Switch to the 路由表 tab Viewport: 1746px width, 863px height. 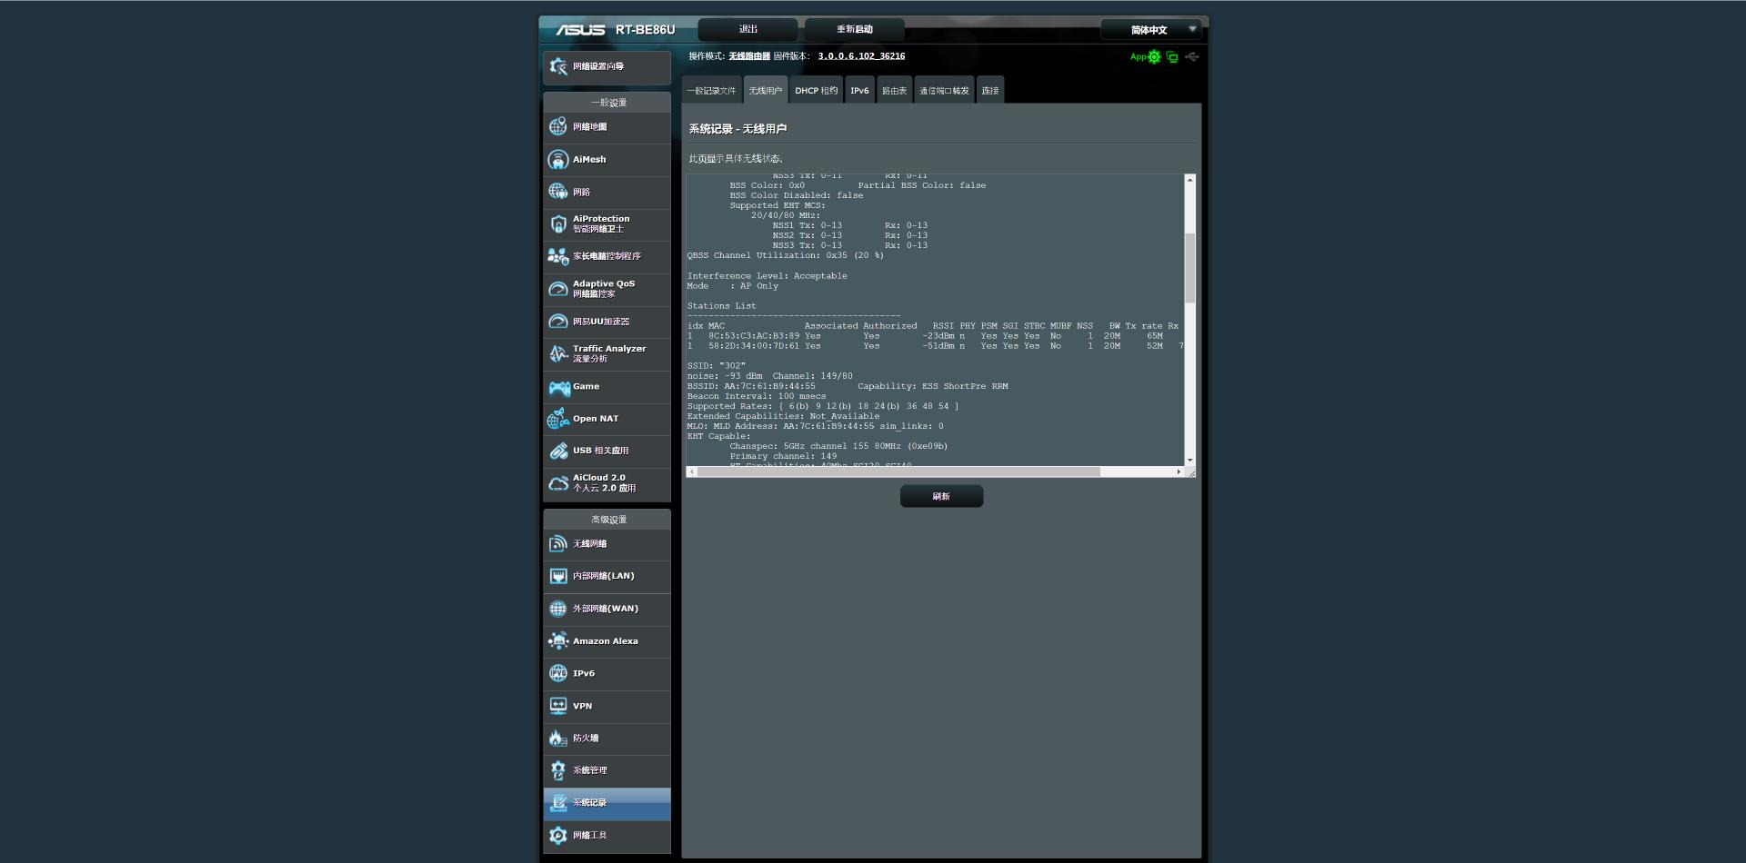[x=894, y=90]
